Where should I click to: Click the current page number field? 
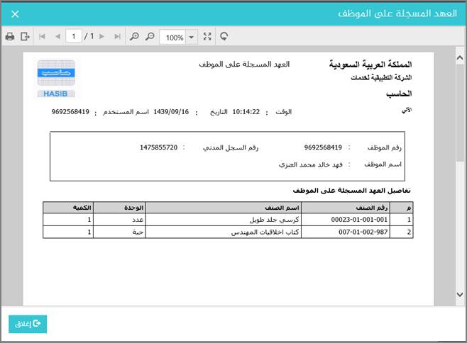click(x=74, y=36)
